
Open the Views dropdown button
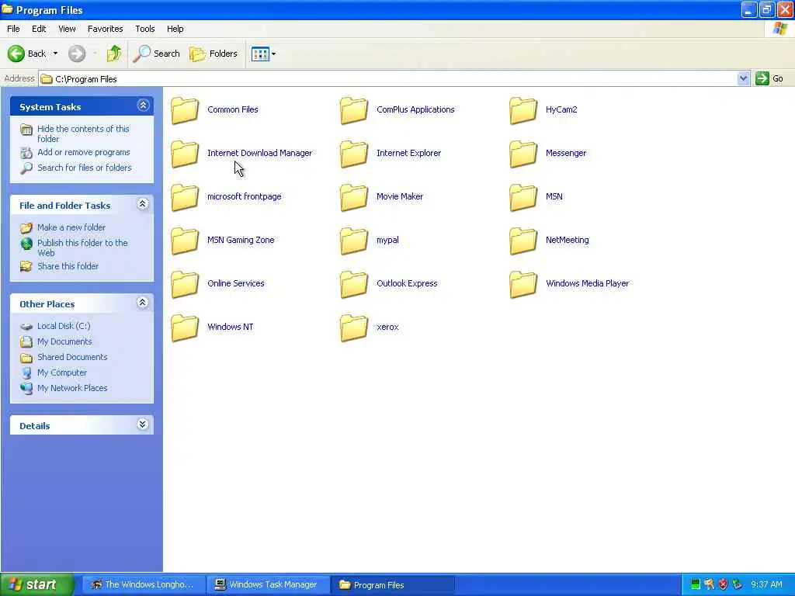[x=264, y=54]
